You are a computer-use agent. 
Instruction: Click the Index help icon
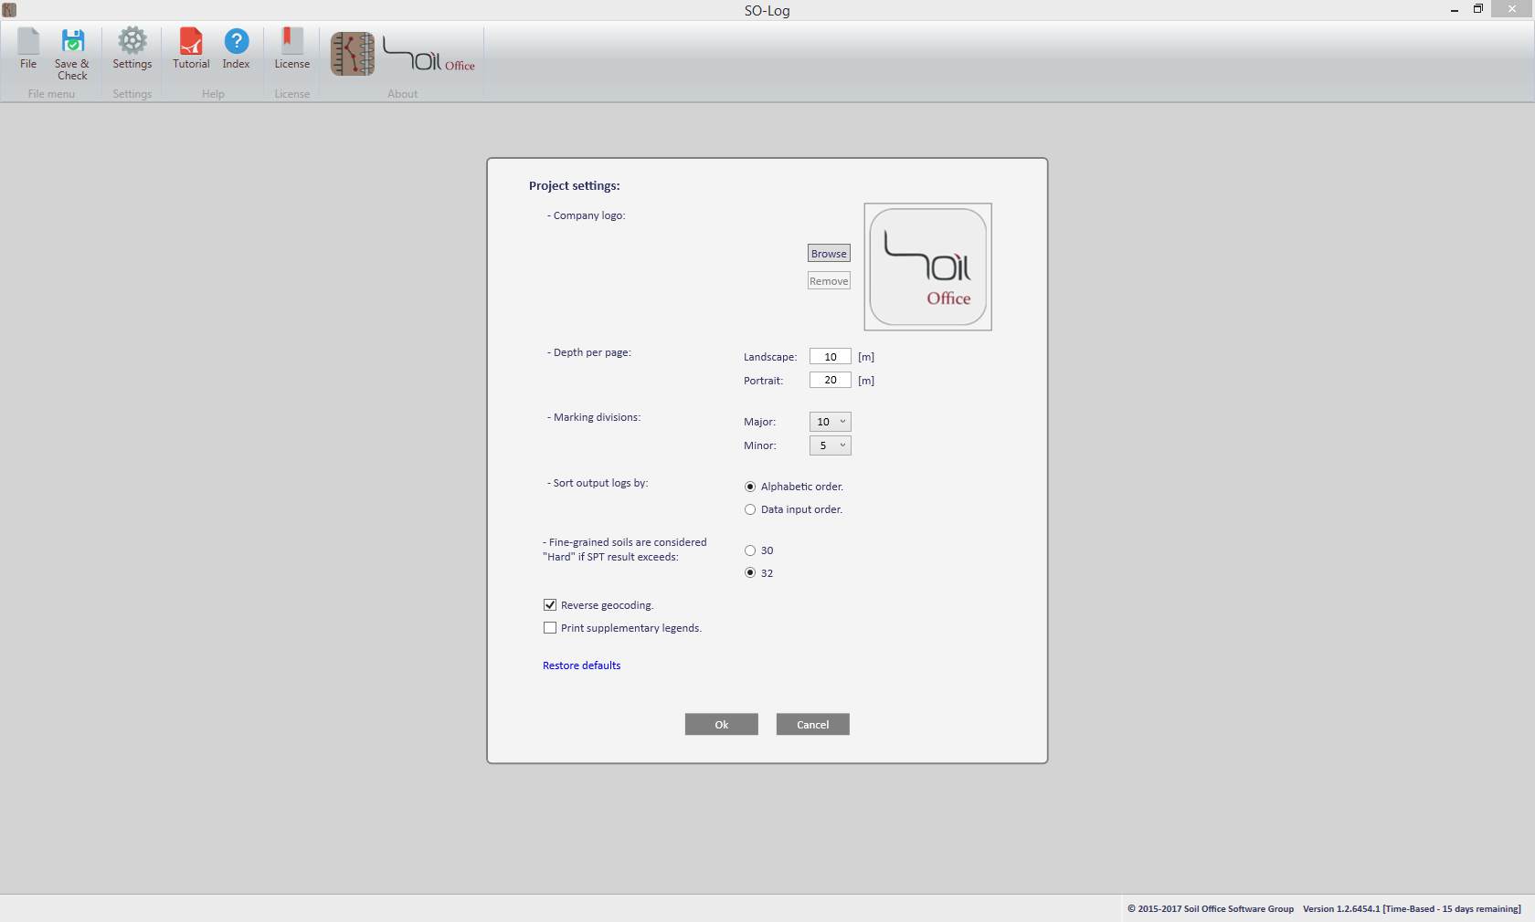(236, 42)
